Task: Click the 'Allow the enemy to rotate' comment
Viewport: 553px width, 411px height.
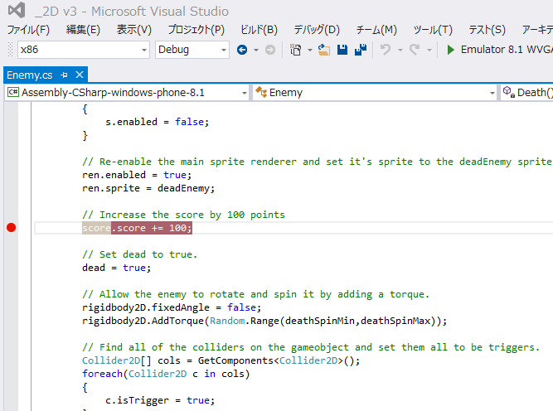Action: 255,294
